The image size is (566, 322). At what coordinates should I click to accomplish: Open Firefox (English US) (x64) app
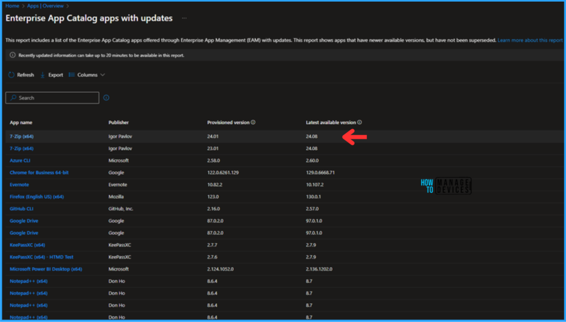click(x=37, y=197)
